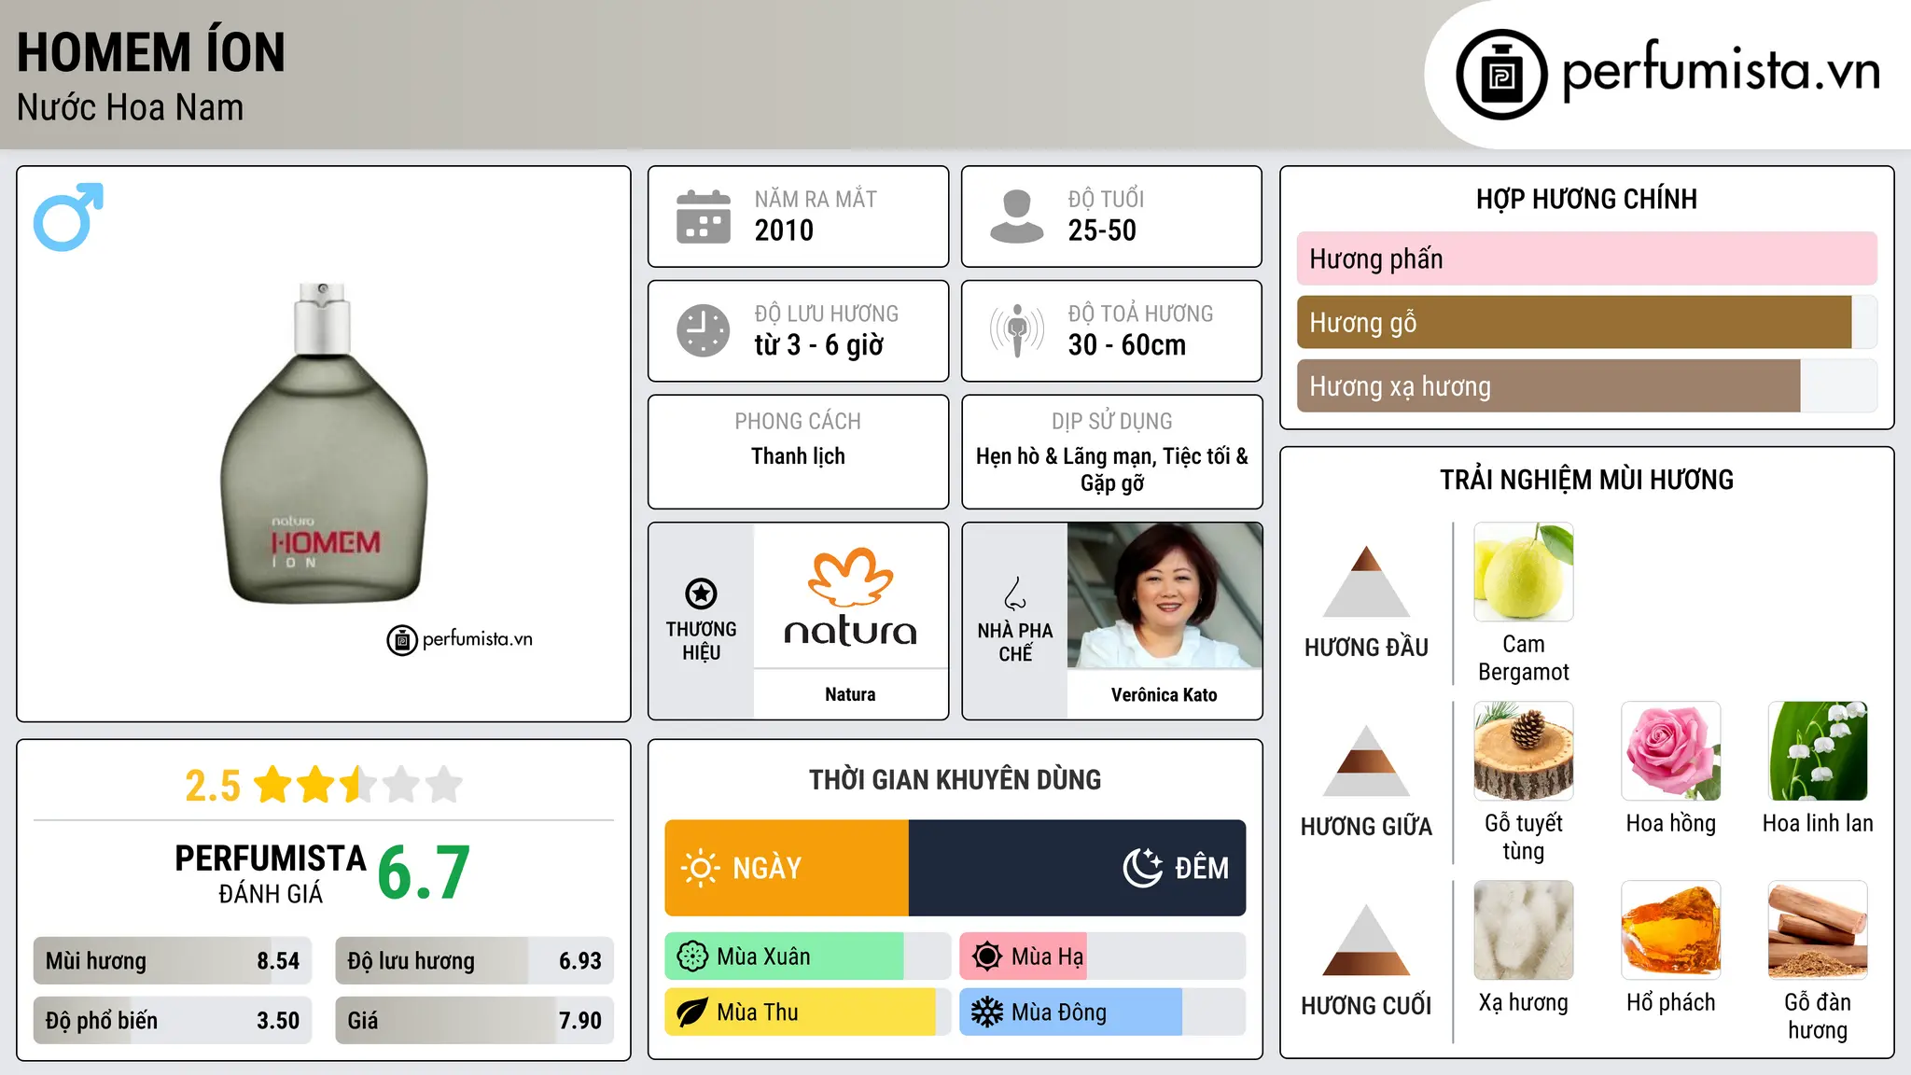This screenshot has width=1911, height=1075.
Task: Click the HOMEM ÍON title
Action: (x=151, y=51)
